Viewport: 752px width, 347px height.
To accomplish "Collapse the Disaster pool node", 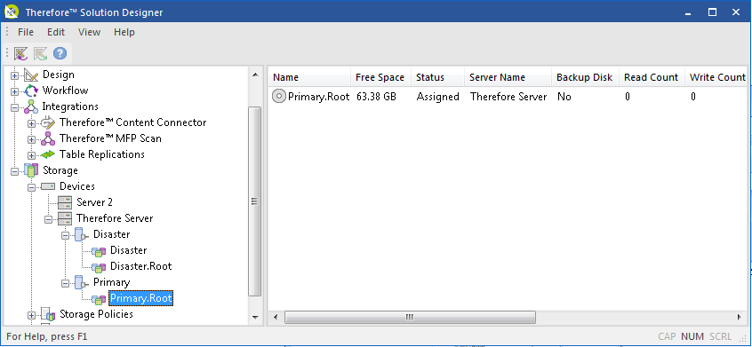I will pyautogui.click(x=66, y=235).
